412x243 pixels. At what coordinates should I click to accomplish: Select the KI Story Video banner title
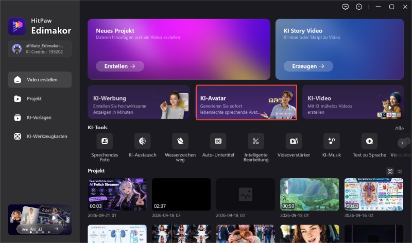click(303, 31)
